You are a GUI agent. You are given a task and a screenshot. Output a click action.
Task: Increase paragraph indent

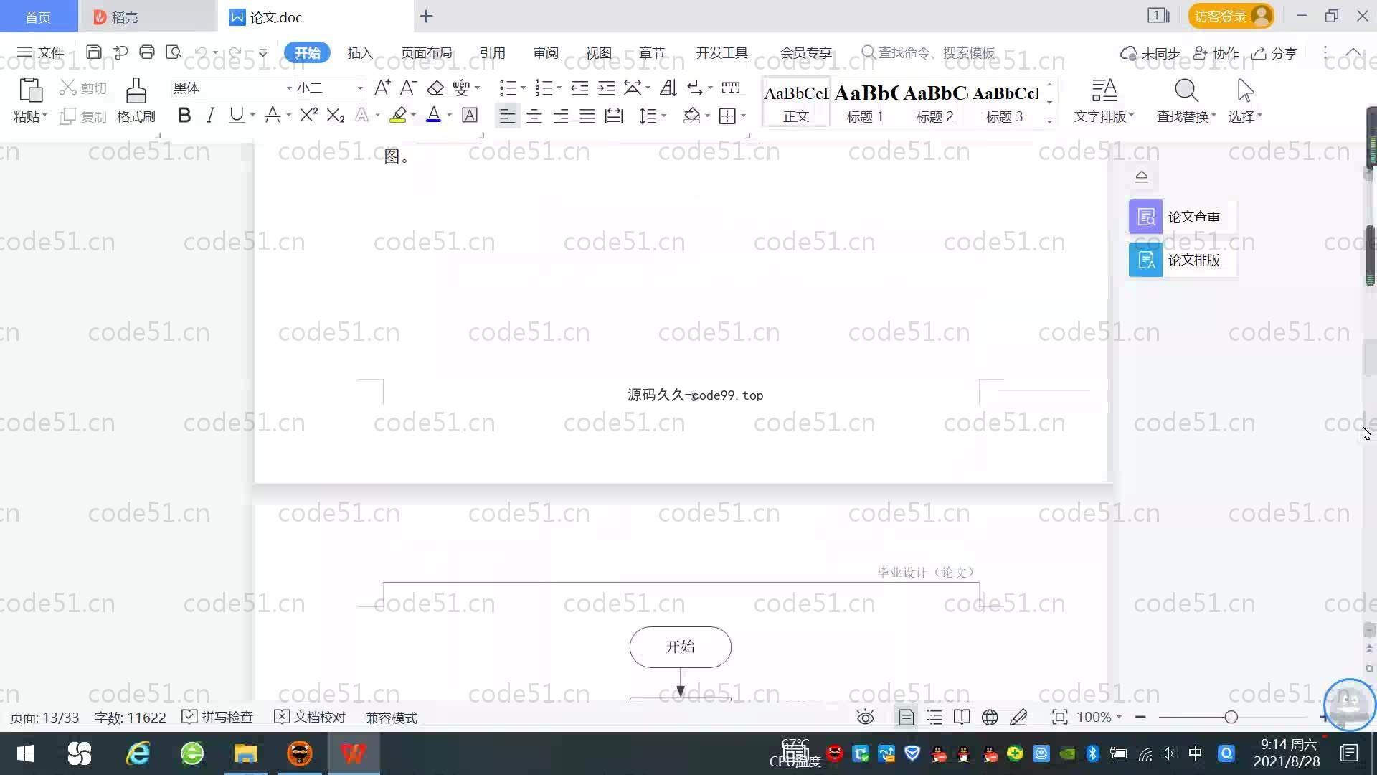click(606, 88)
